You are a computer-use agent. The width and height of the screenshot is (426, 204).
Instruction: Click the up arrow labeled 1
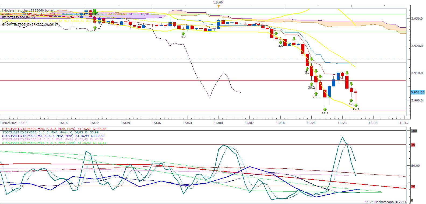[x=95, y=28]
